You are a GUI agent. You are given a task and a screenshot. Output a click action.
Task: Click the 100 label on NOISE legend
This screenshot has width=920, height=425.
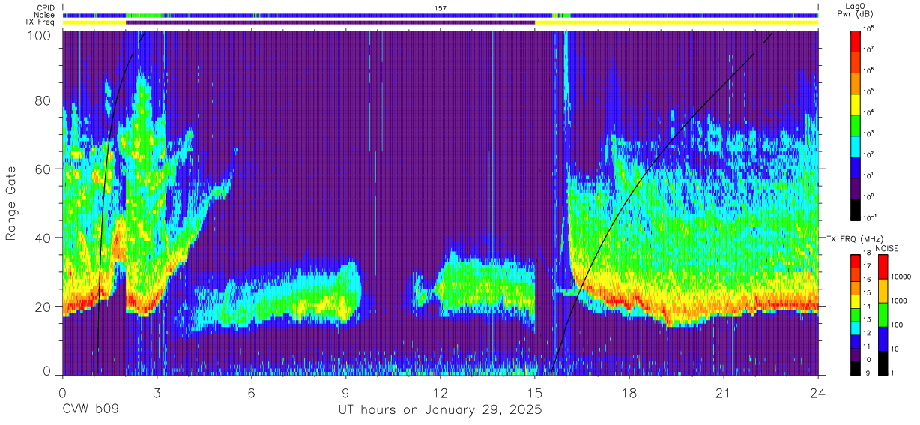click(x=895, y=325)
